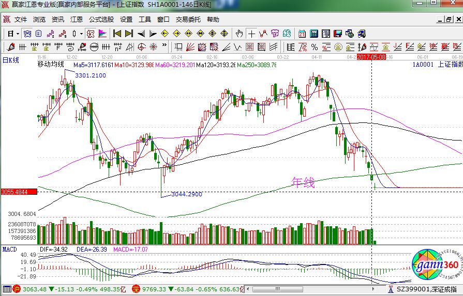Open the calculator tool
This screenshot has width=463, height=296.
pos(313,34)
